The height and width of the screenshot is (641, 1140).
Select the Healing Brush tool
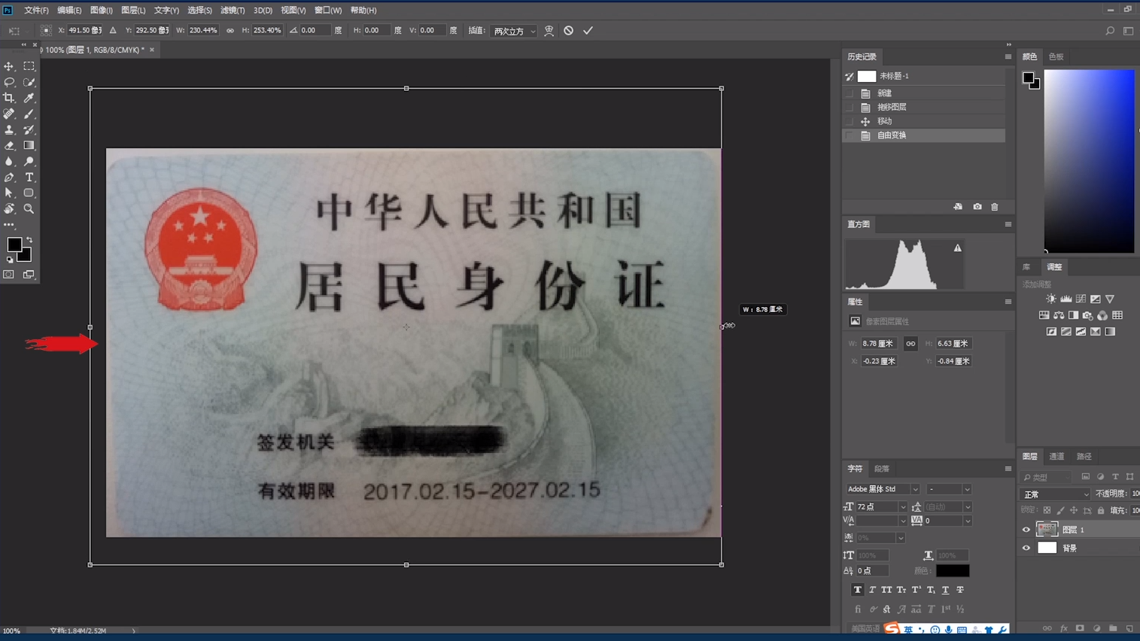pos(9,114)
